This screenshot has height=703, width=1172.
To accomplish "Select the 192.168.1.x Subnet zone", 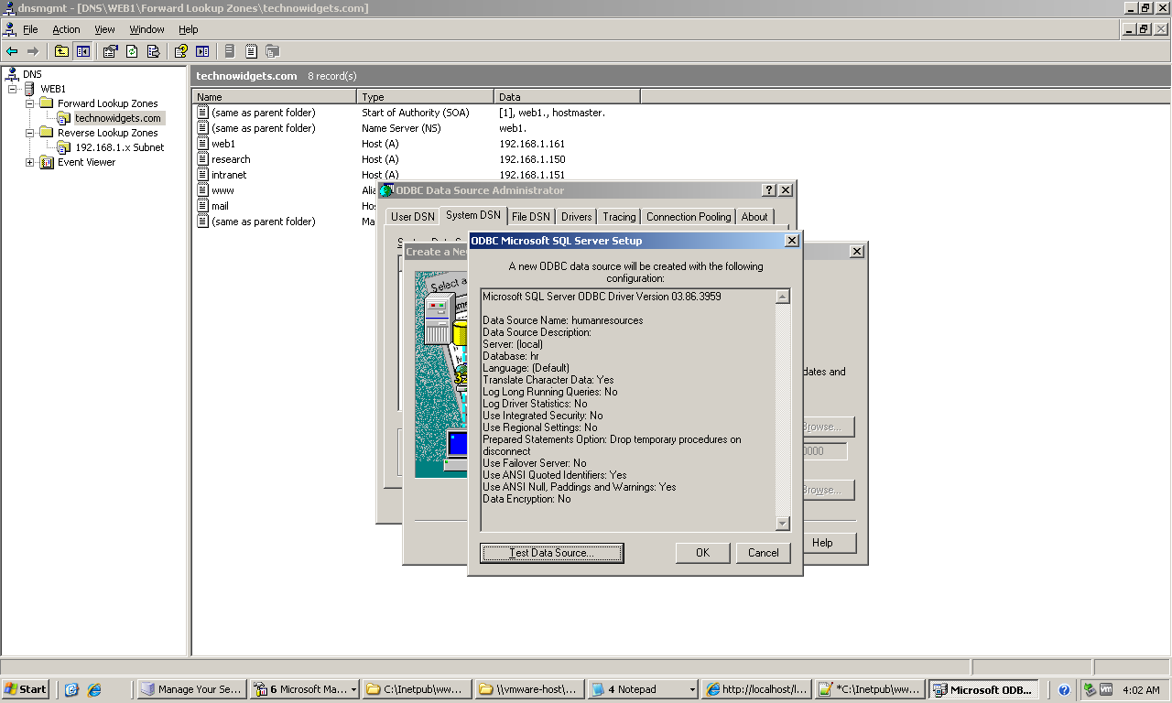I will [x=119, y=147].
